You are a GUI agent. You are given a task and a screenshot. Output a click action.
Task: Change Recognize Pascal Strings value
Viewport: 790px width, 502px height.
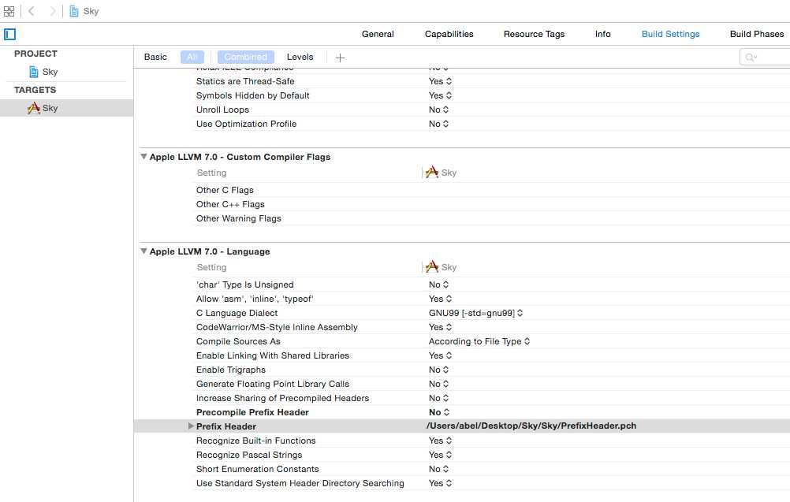[440, 454]
